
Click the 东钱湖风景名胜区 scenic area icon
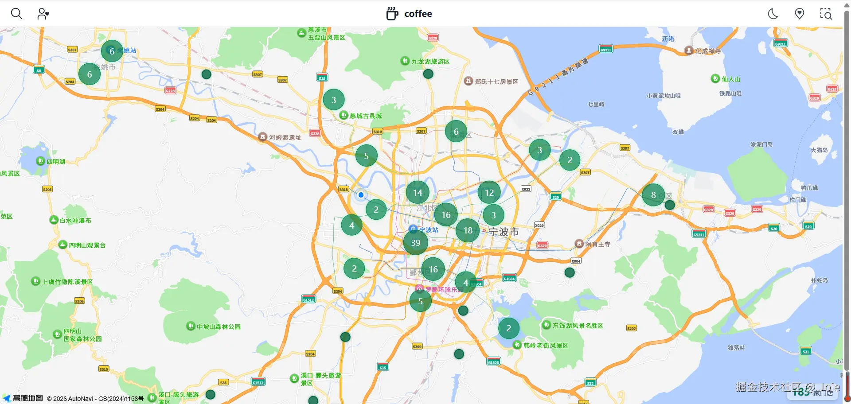point(546,325)
